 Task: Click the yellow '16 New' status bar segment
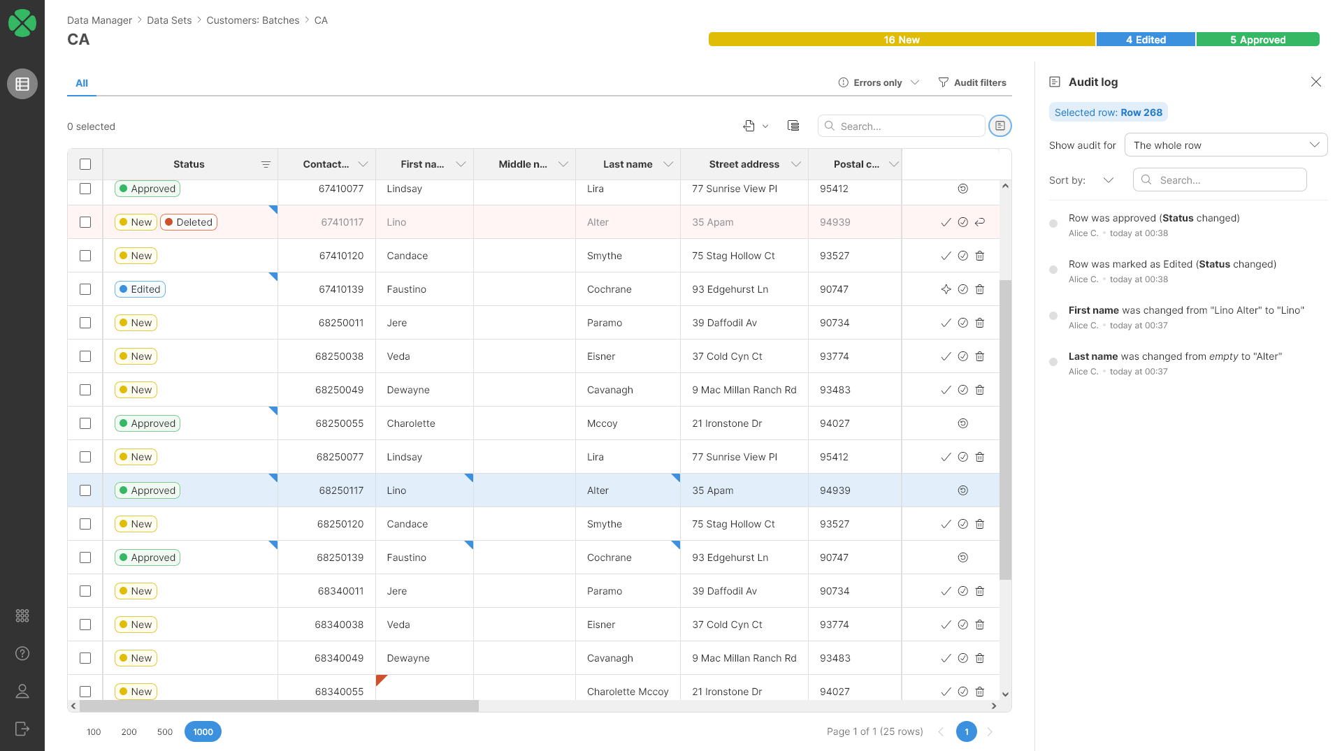tap(902, 39)
